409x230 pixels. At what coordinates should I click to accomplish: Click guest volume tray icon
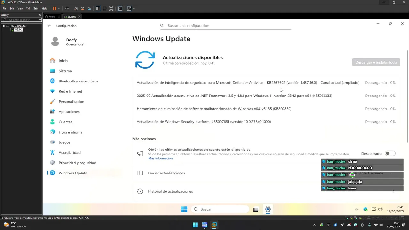tap(380, 209)
